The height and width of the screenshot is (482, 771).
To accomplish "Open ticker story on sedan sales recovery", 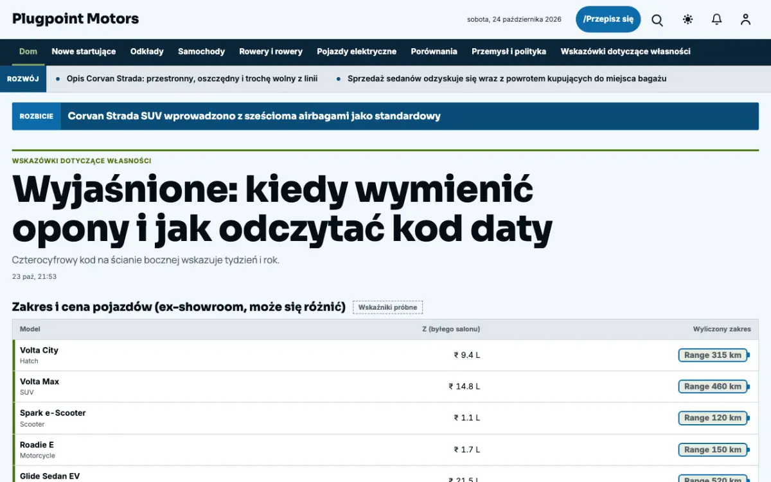I will (507, 78).
